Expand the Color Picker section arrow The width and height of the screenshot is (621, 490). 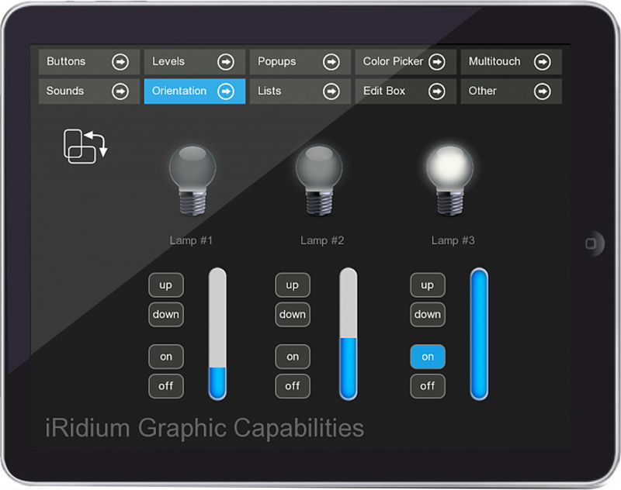[x=438, y=62]
